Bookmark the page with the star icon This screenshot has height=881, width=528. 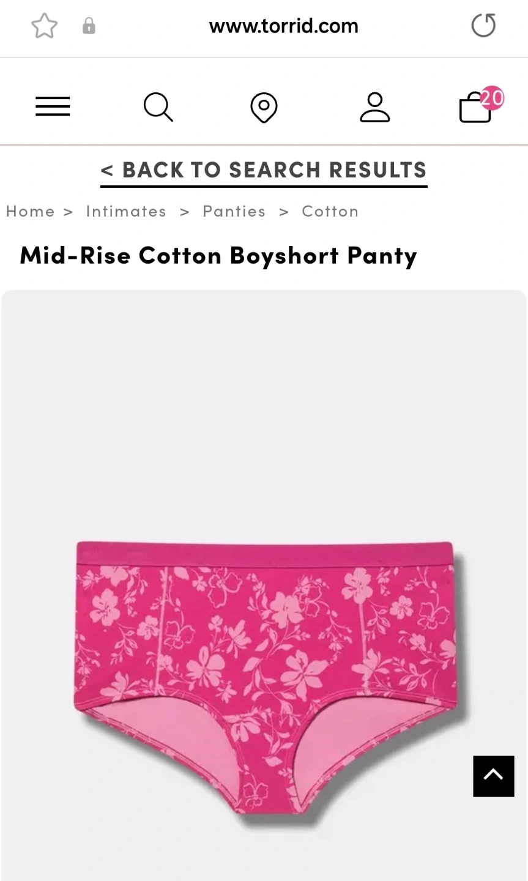[44, 26]
